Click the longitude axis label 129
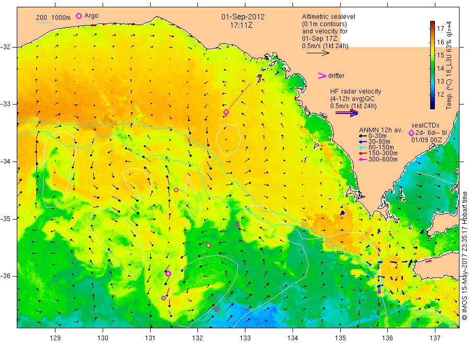 click(55, 338)
